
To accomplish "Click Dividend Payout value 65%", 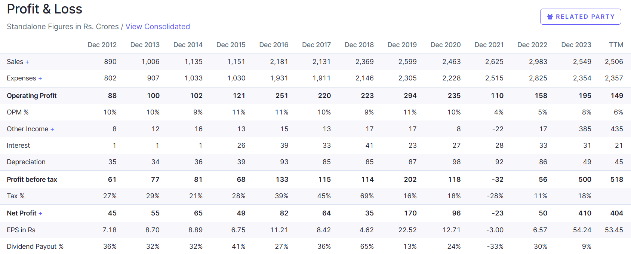I will coord(367,247).
